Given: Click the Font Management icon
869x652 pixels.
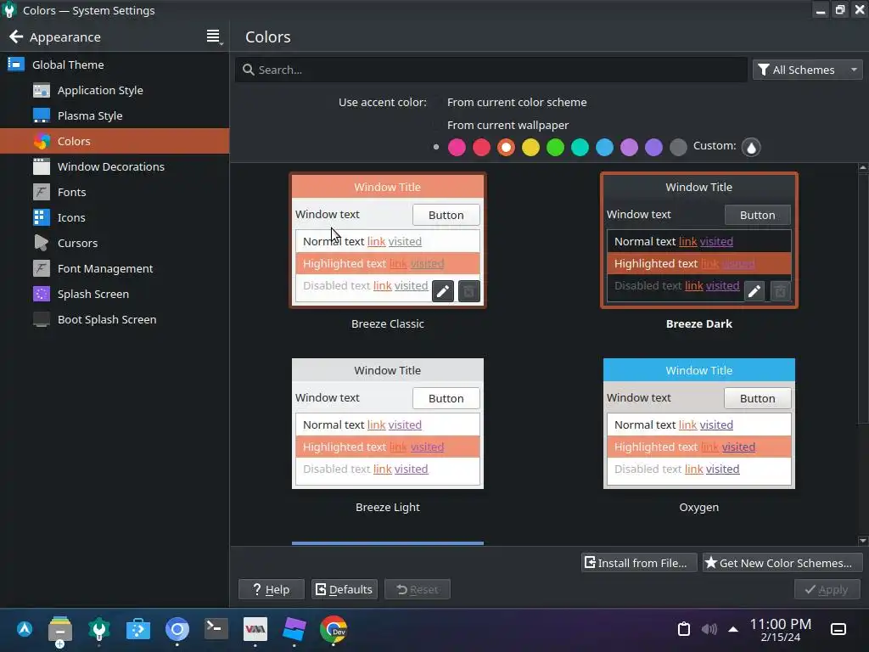Looking at the screenshot, I should 41,268.
